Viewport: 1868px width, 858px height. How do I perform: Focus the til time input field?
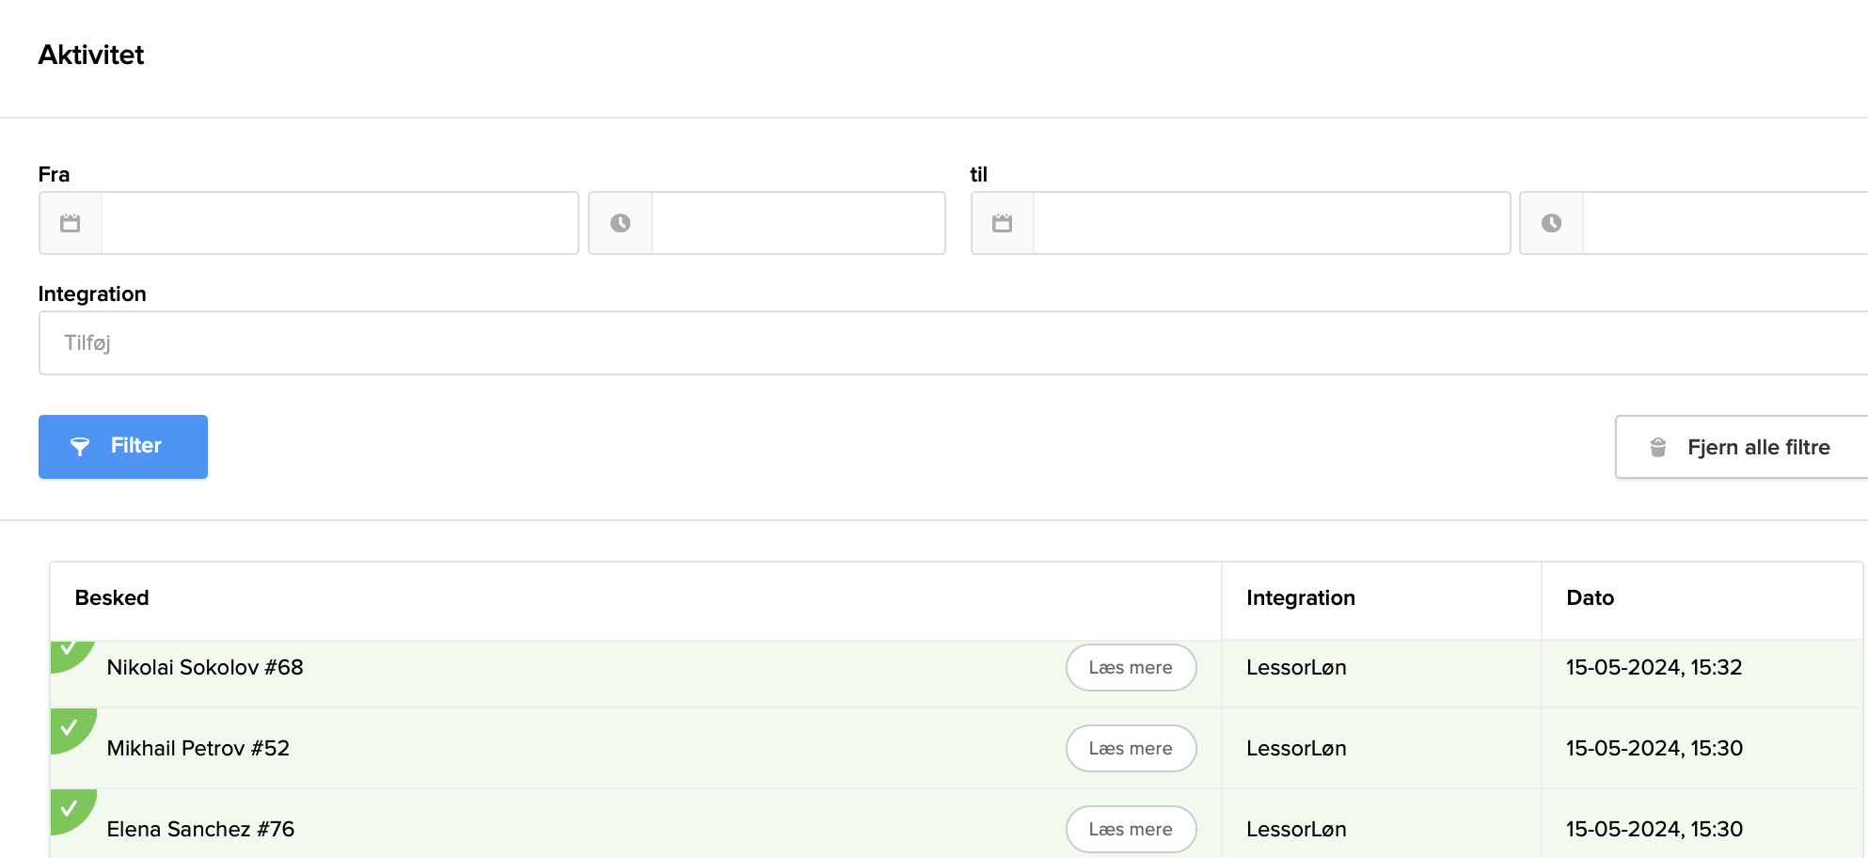[x=1724, y=223]
